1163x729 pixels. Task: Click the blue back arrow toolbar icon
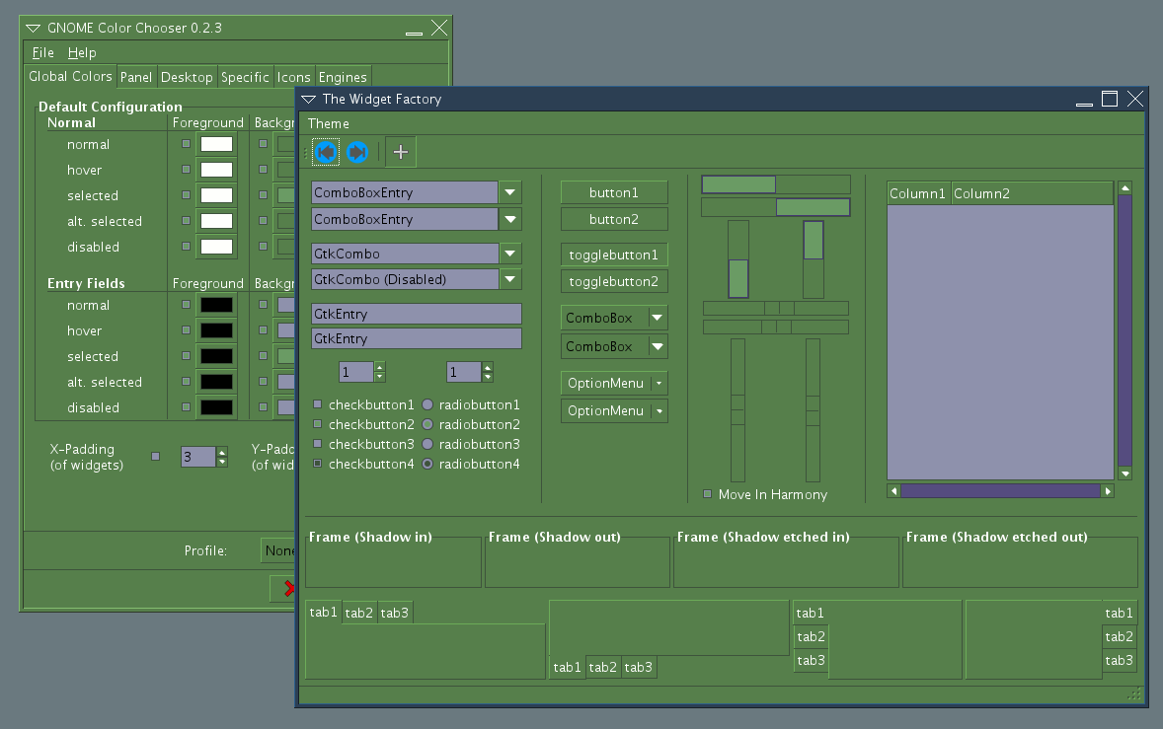tap(326, 152)
